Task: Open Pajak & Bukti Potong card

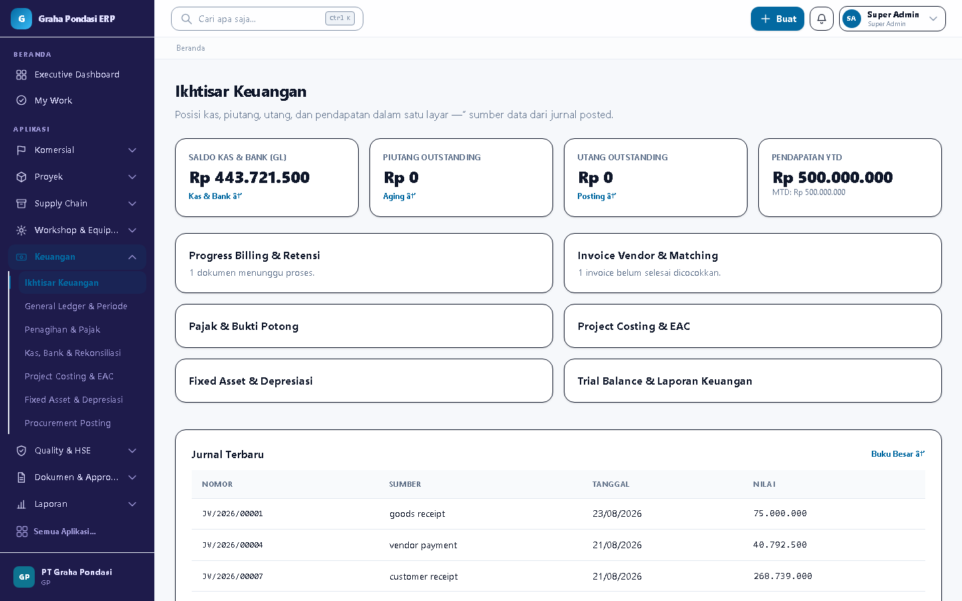Action: (364, 326)
